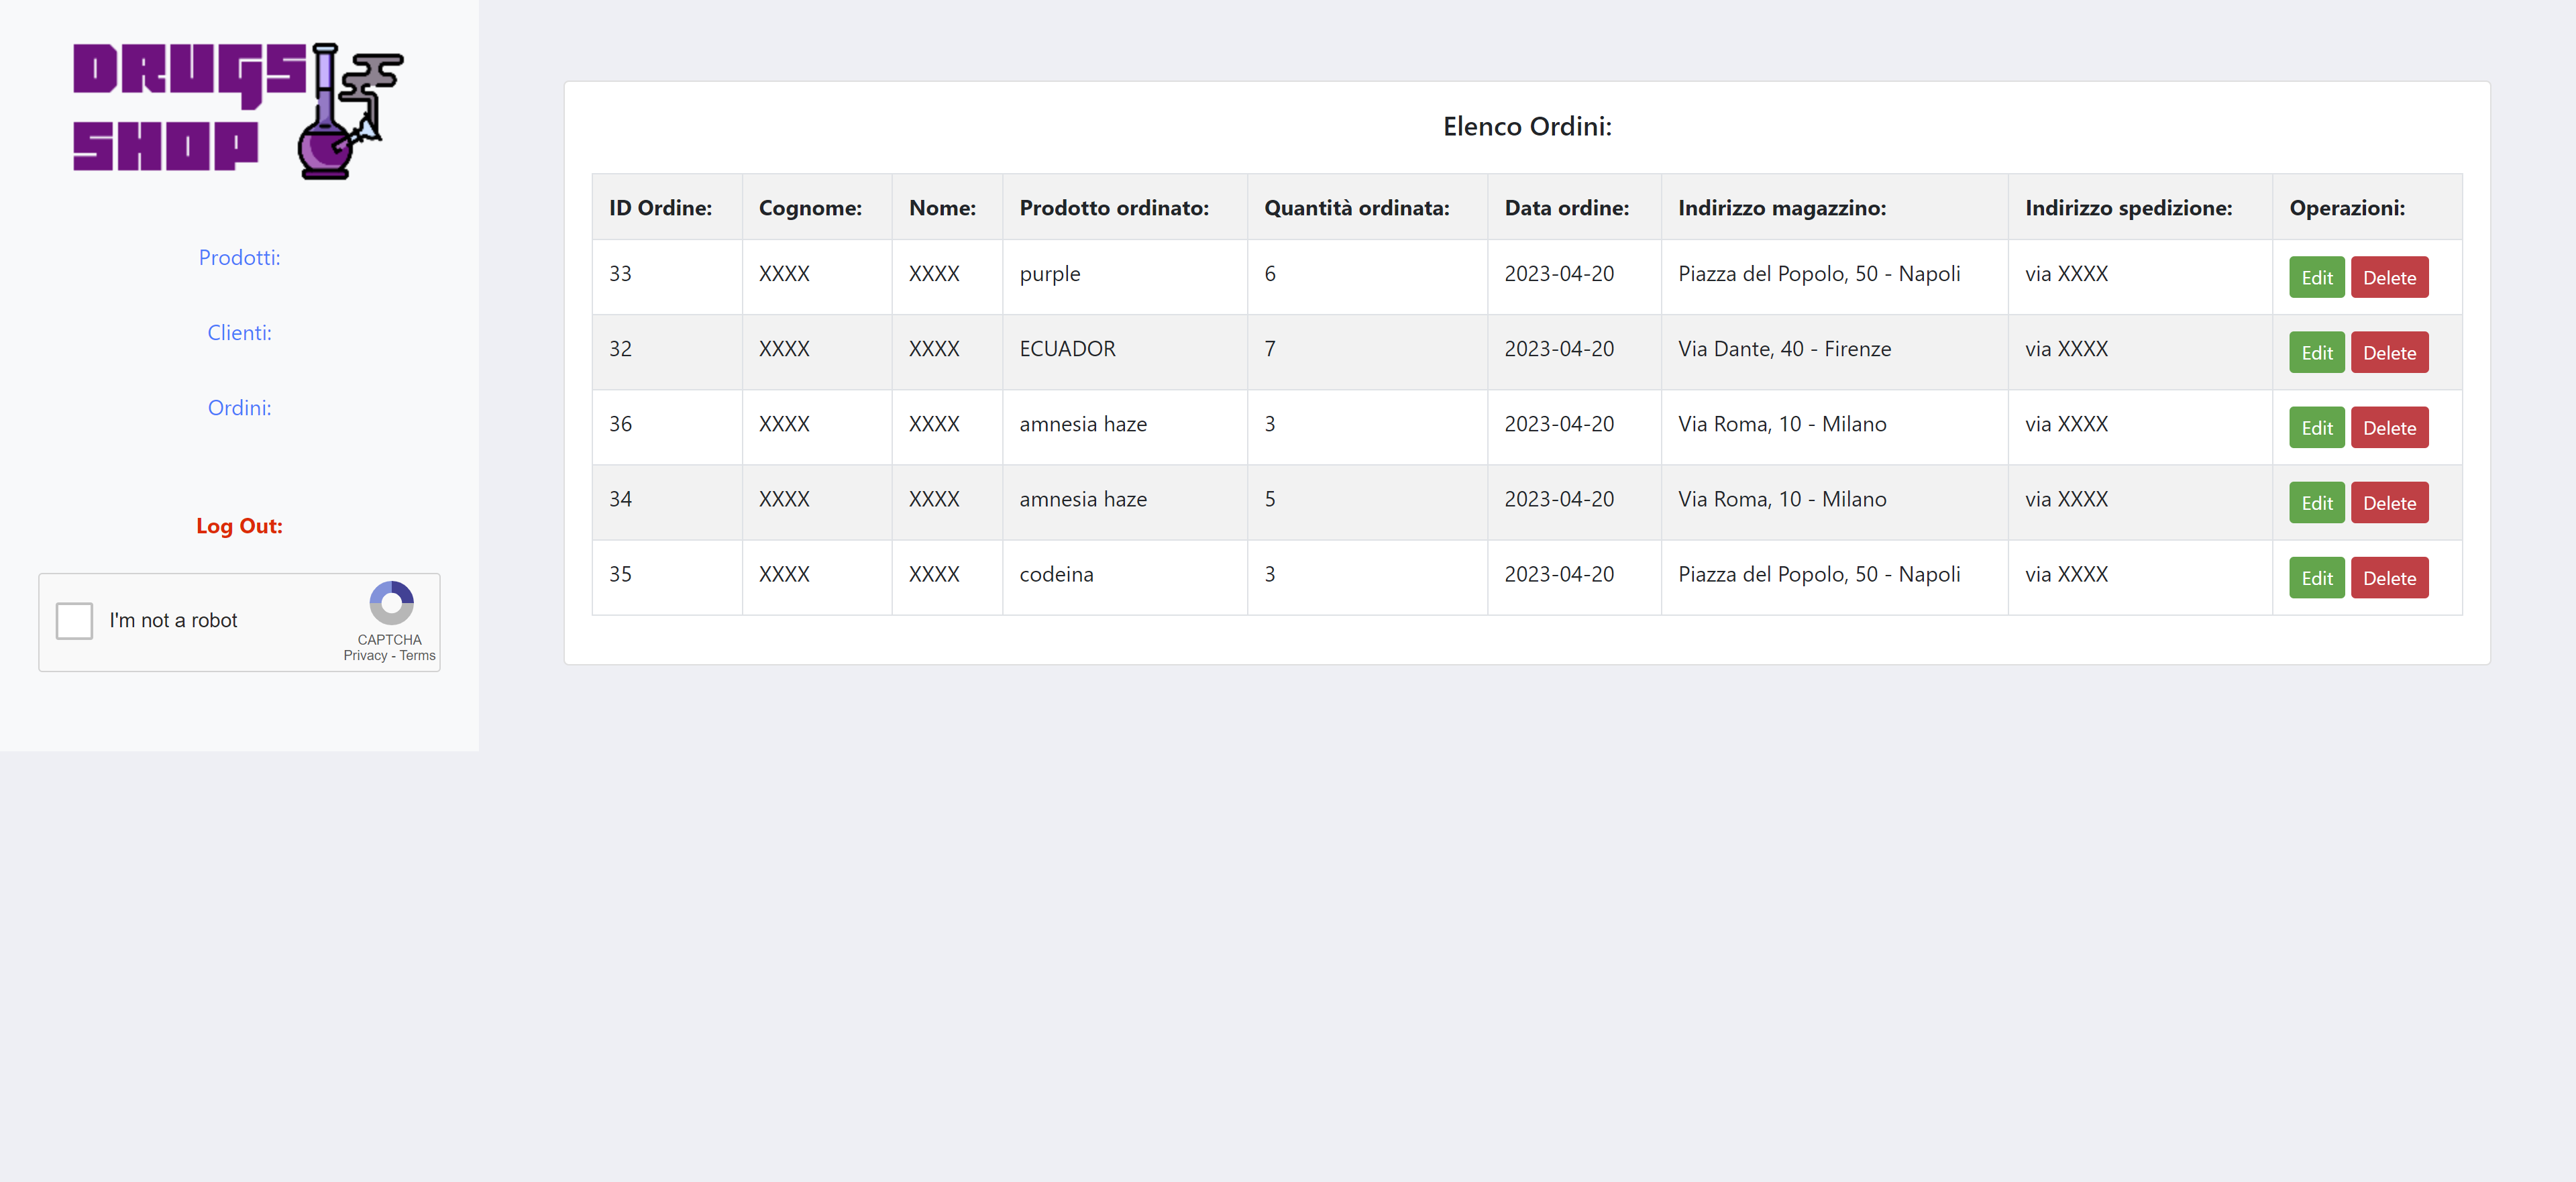Check the I'm not a robot box
This screenshot has height=1182, width=2576.
coord(74,621)
